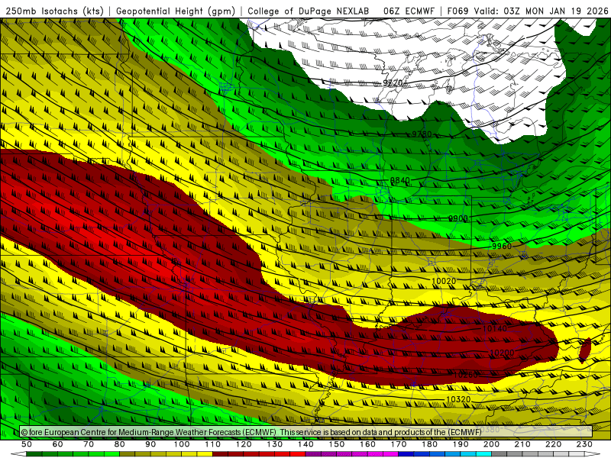Click the 'College of DuPage NEXLAB' header text

tap(309, 11)
